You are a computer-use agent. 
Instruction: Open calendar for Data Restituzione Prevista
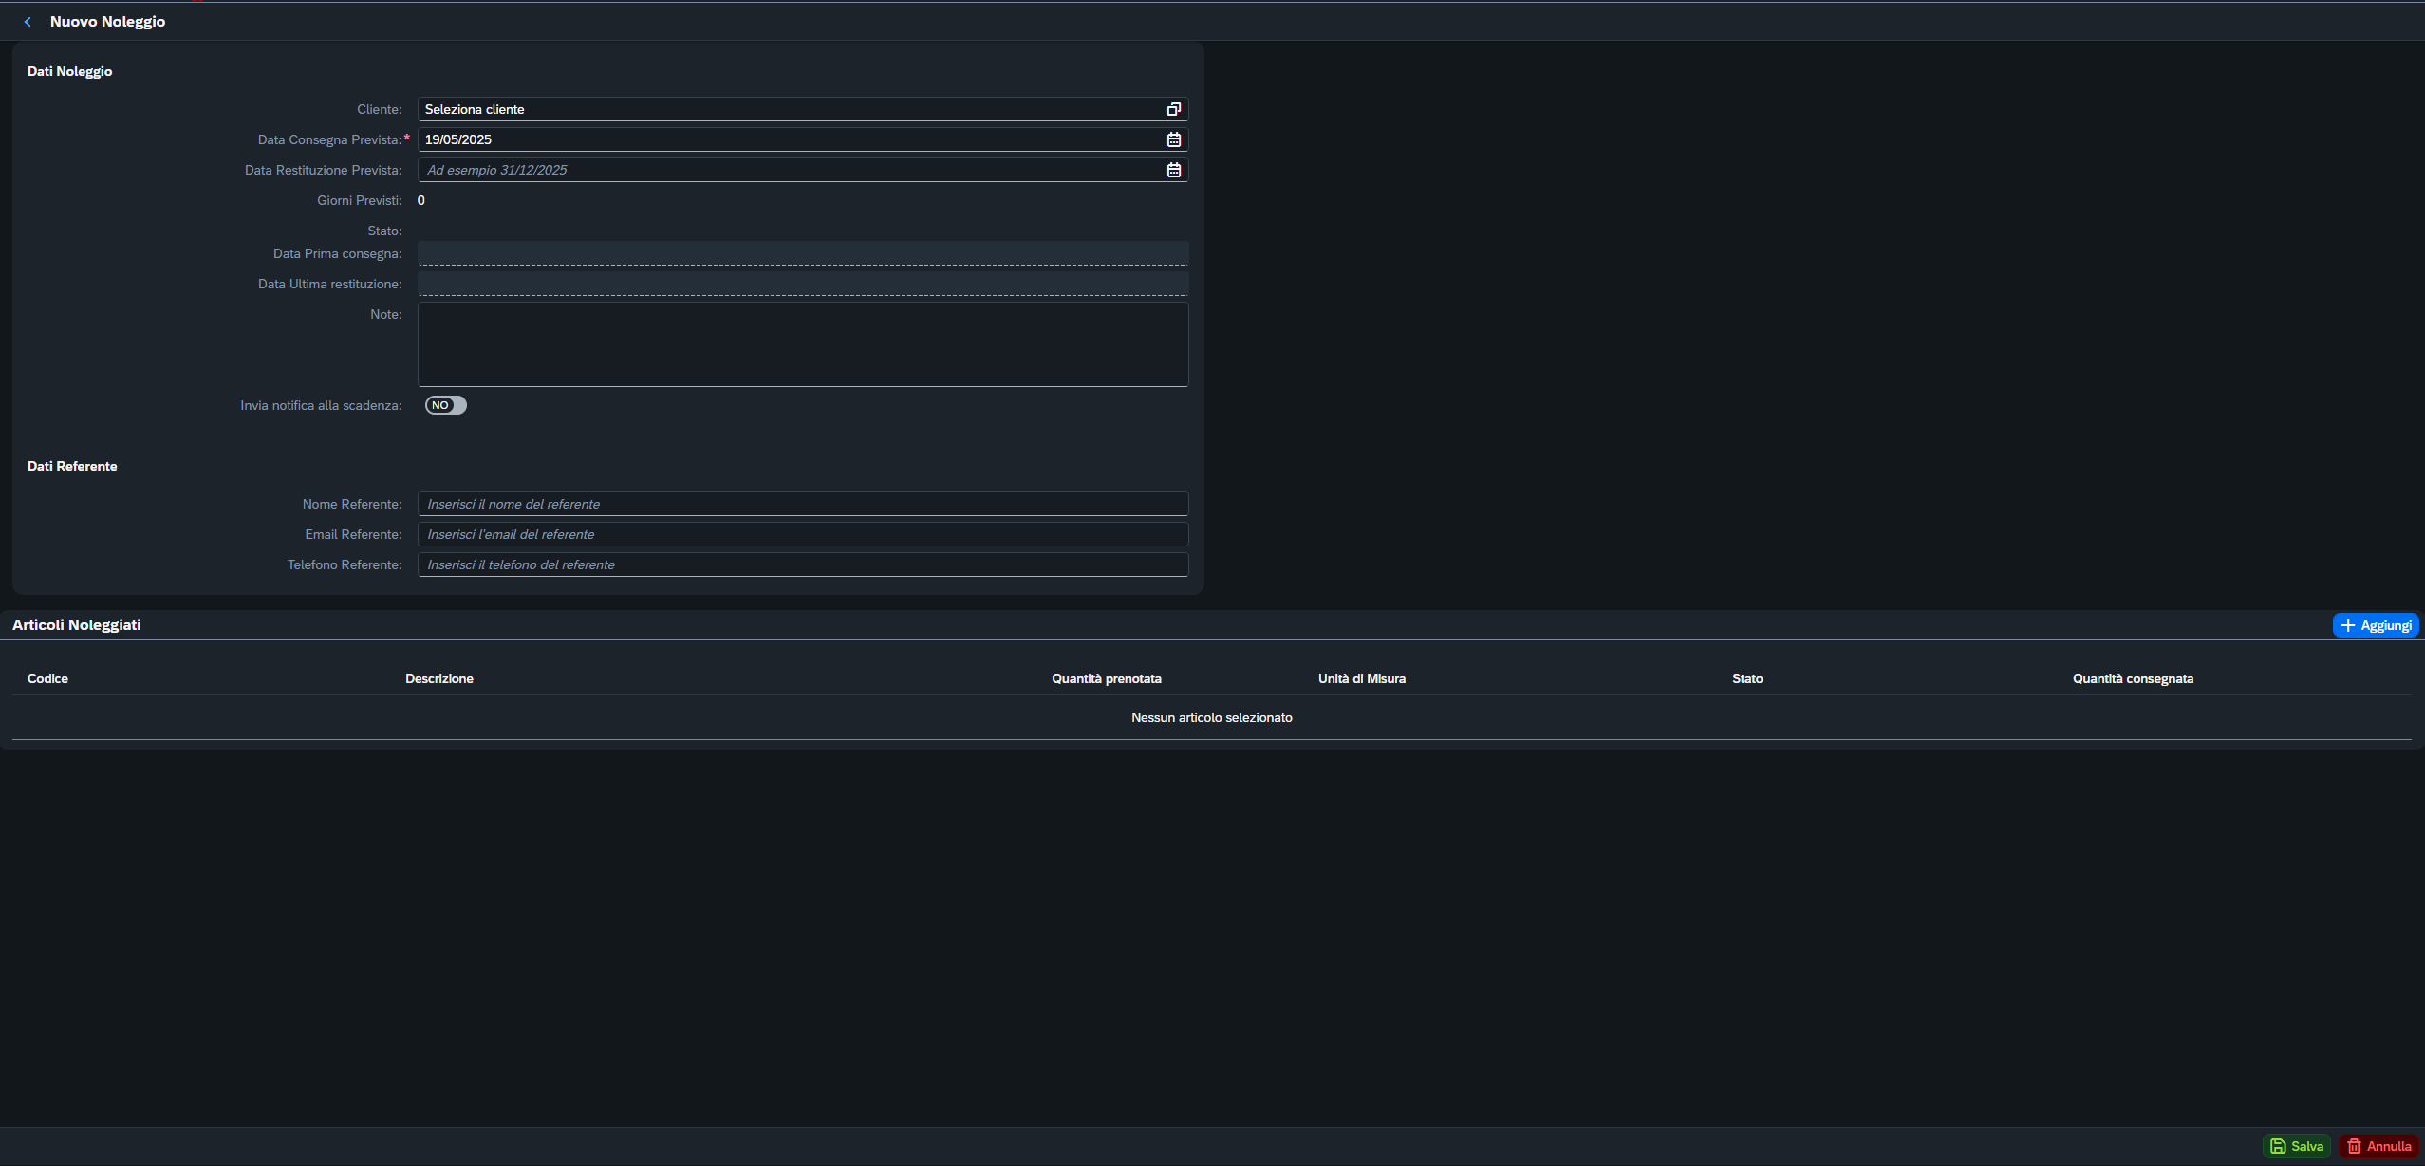(1173, 171)
